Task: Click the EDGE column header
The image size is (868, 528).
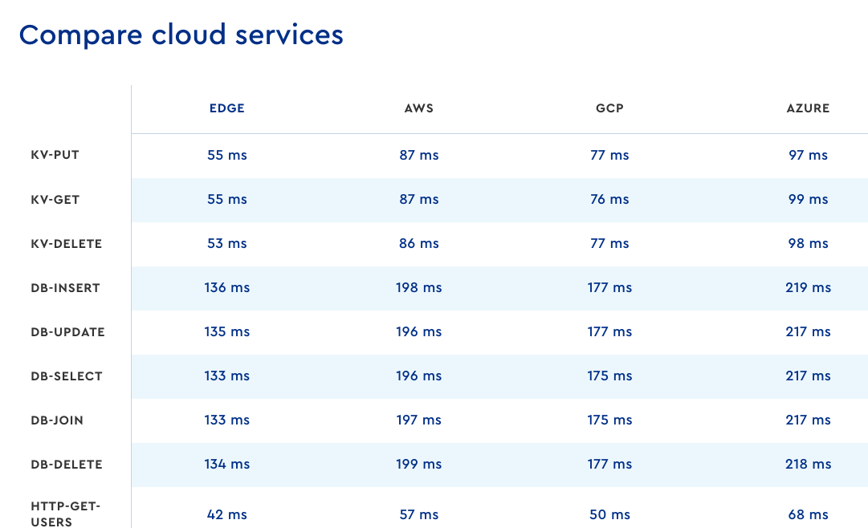Action: tap(227, 108)
